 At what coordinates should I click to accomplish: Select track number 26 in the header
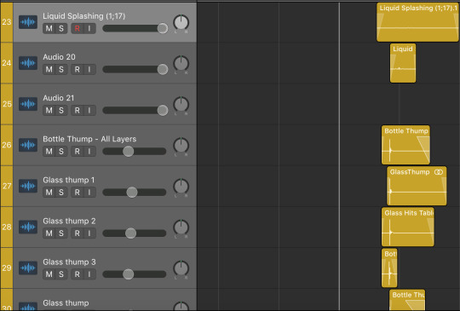pos(7,145)
